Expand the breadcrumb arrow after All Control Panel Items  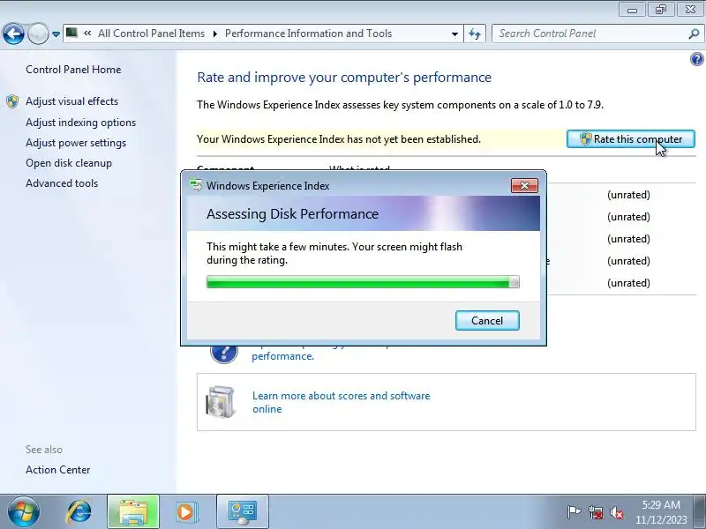(215, 34)
